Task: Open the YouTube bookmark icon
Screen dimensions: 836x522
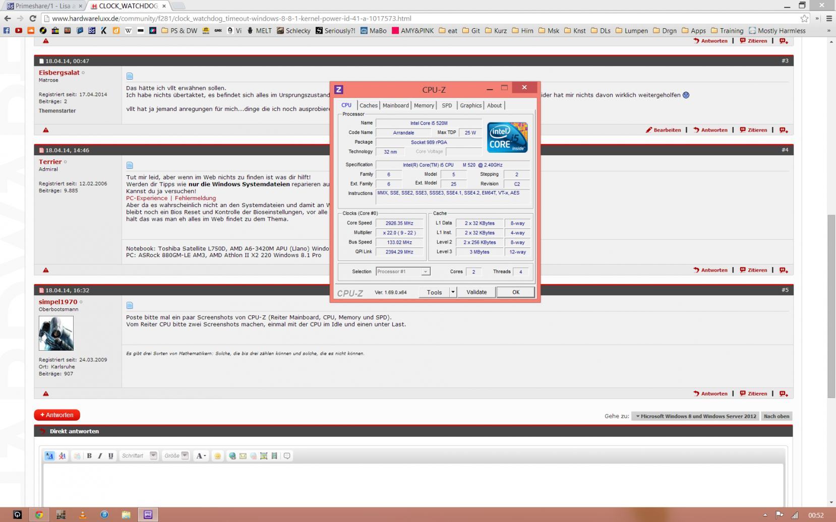Action: pyautogui.click(x=19, y=30)
